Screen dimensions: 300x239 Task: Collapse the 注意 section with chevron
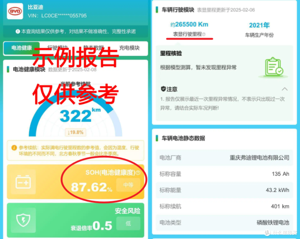(x=285, y=89)
